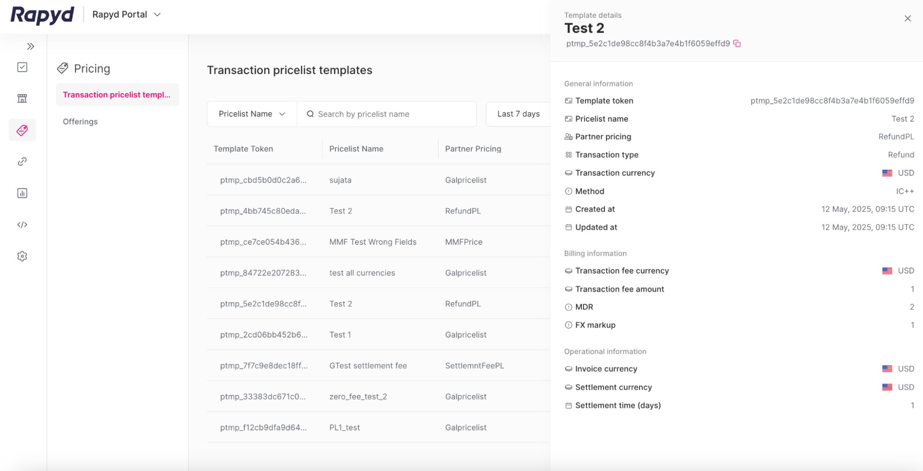Click the Template Token column header
The image size is (923, 471).
243,148
